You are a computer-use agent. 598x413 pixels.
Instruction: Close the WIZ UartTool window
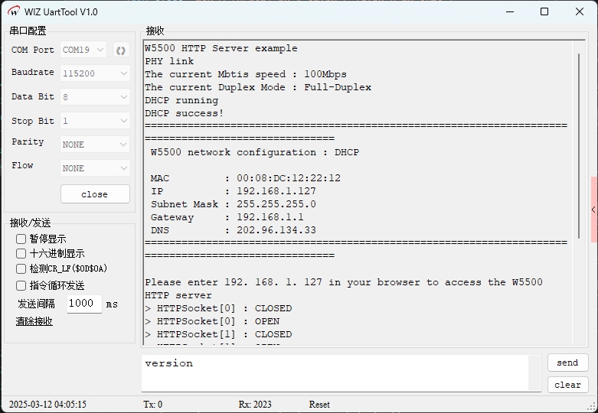580,11
